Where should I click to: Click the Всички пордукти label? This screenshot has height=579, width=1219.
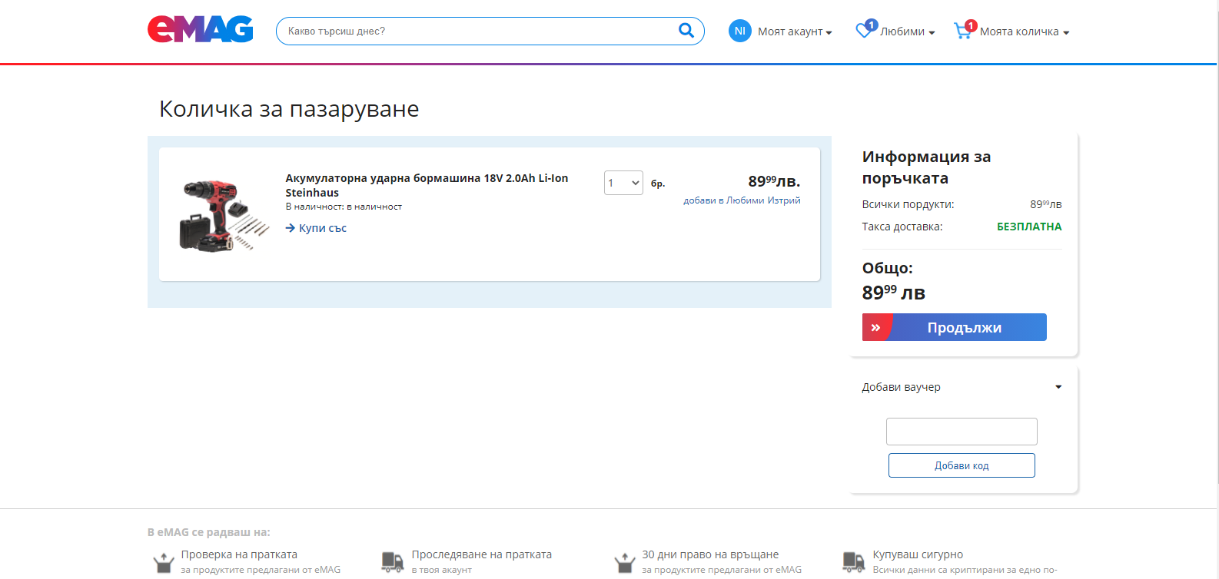[x=908, y=204]
